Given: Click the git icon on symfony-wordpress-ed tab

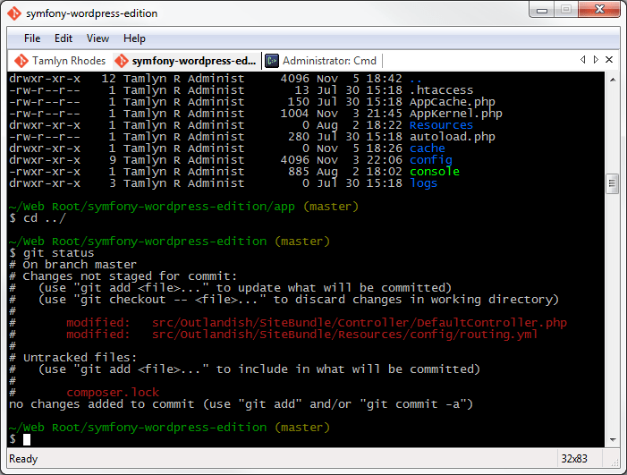Looking at the screenshot, I should point(122,61).
